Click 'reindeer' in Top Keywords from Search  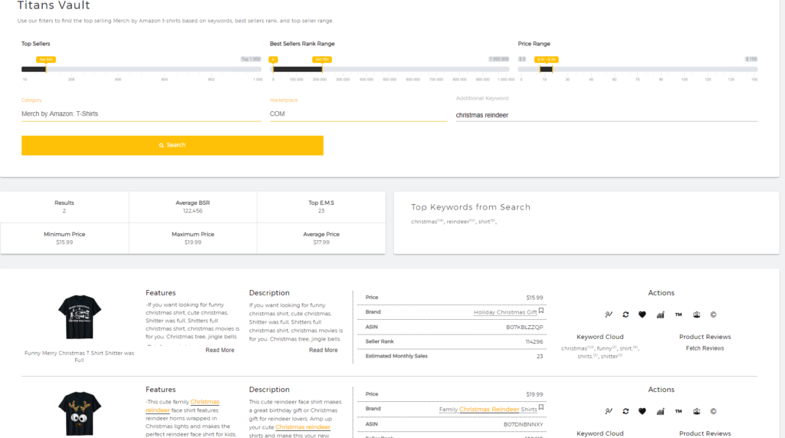click(458, 222)
